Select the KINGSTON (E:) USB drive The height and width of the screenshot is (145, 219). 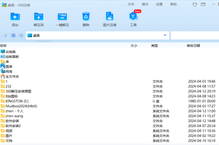click(17, 101)
